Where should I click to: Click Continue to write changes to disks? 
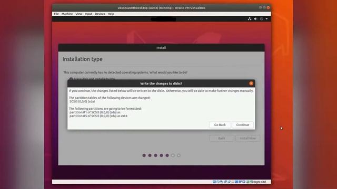click(x=243, y=125)
